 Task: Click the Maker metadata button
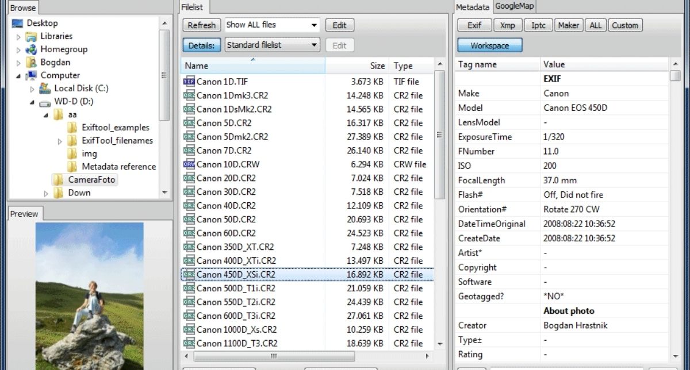pyautogui.click(x=568, y=25)
